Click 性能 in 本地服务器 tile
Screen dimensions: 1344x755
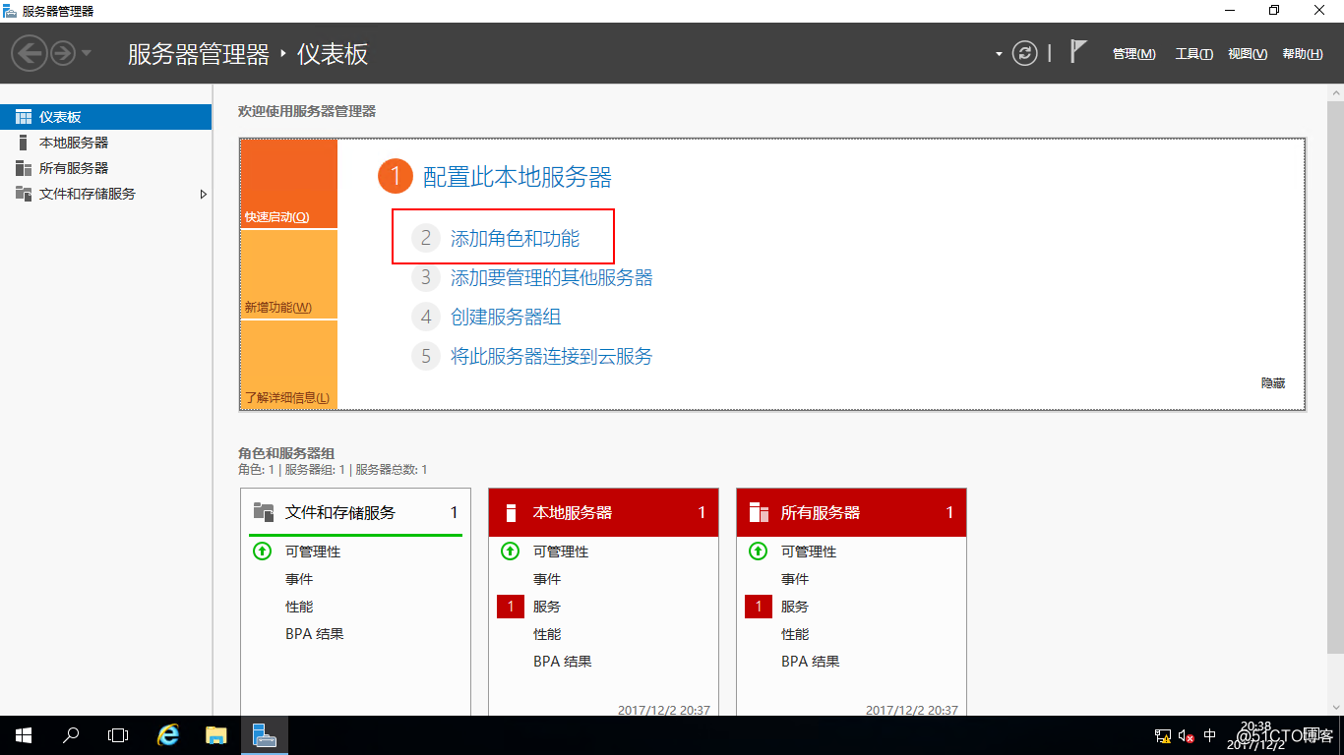point(547,634)
